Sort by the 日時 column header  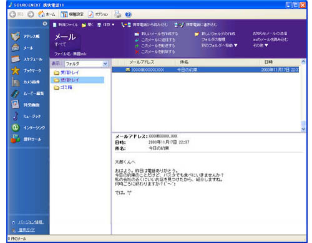point(268,62)
